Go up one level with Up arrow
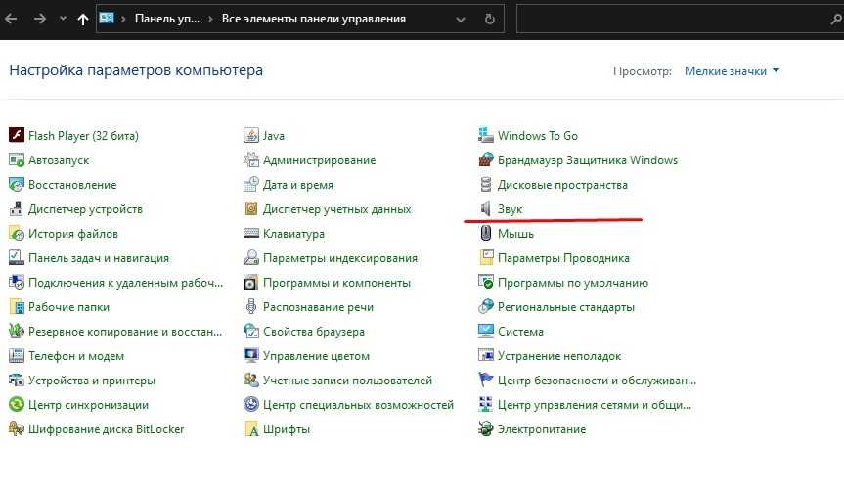844x493 pixels. point(83,19)
